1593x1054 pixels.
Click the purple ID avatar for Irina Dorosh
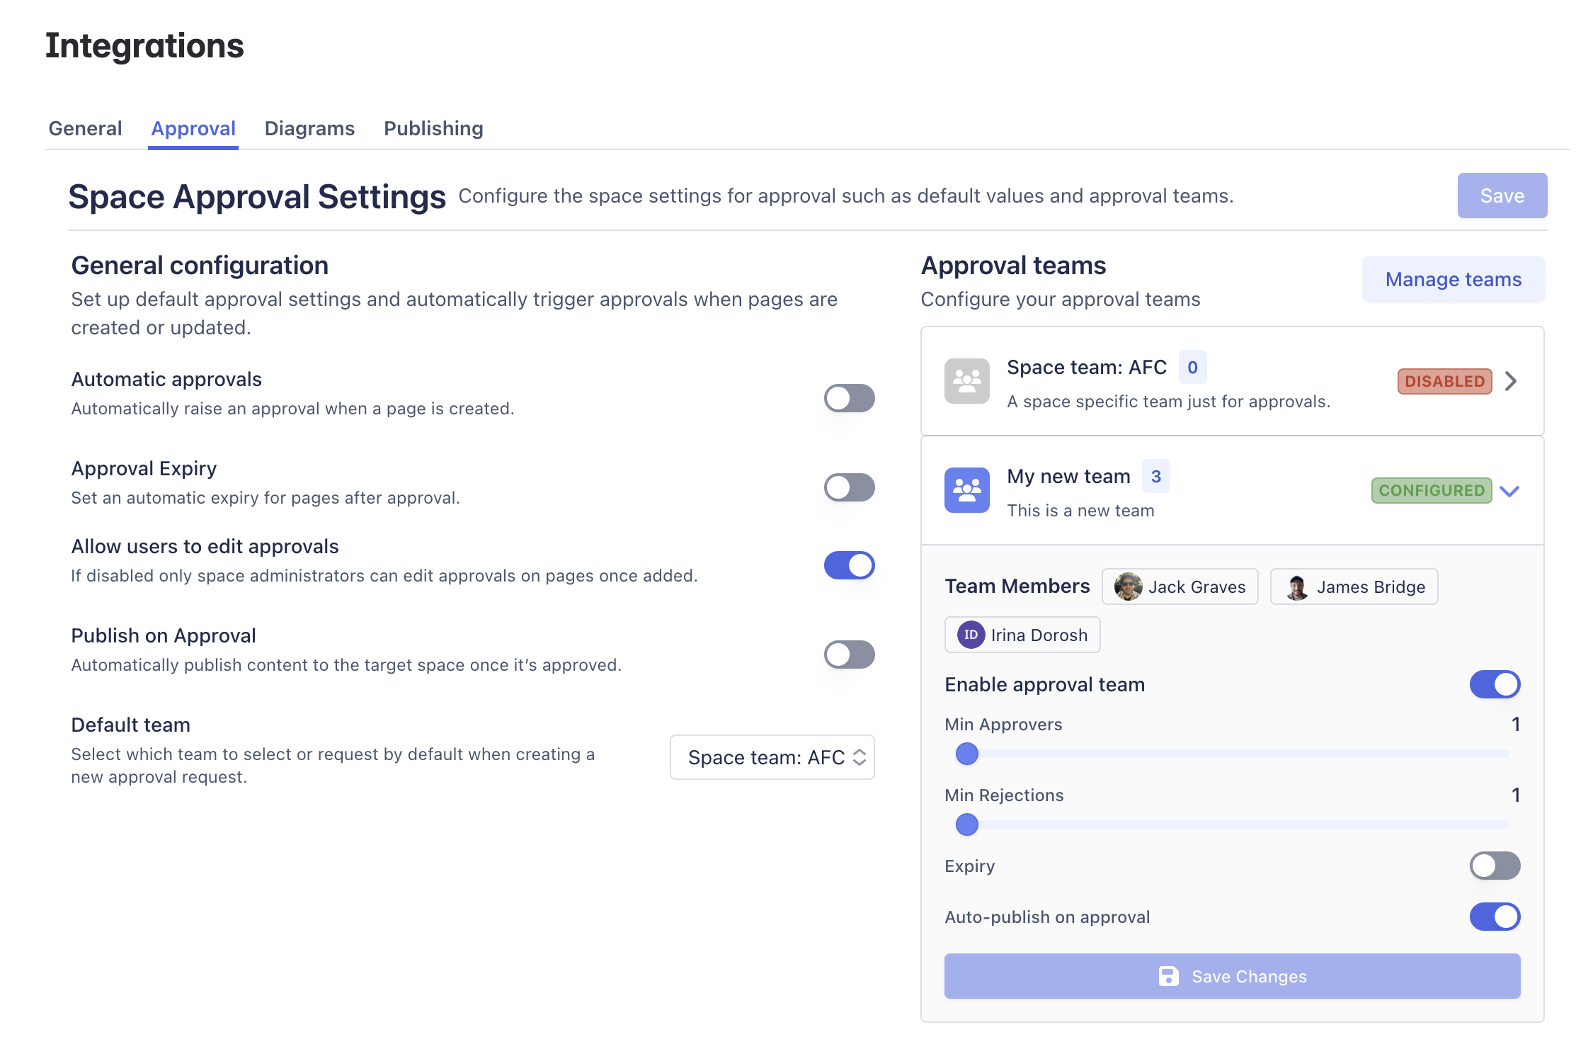tap(971, 635)
